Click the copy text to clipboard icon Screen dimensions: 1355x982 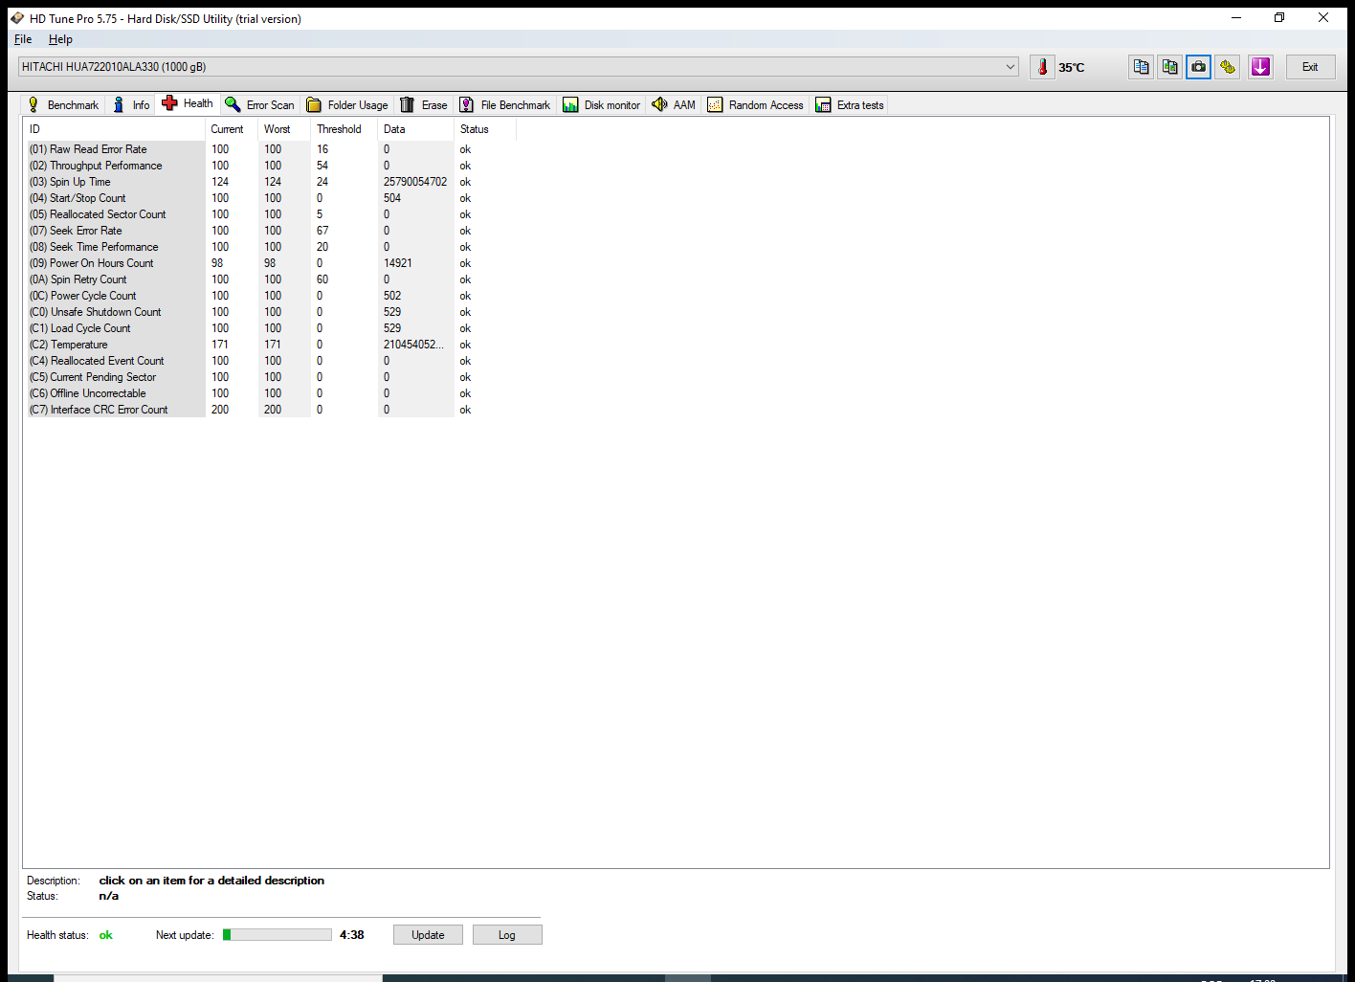coord(1141,67)
